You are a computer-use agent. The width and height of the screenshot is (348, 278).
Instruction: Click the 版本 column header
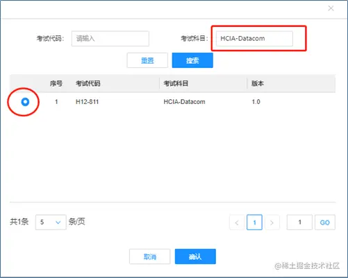coord(258,83)
